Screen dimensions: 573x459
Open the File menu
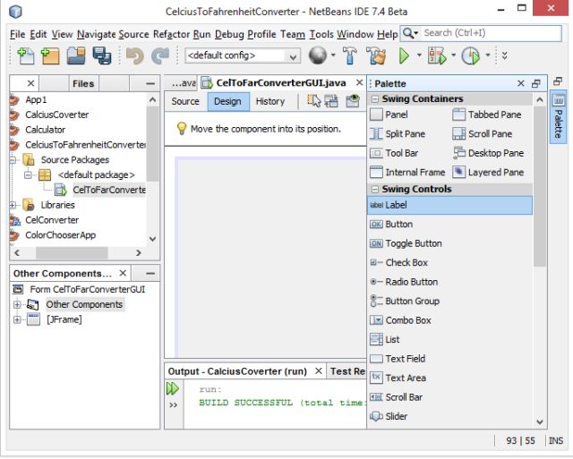coord(18,34)
